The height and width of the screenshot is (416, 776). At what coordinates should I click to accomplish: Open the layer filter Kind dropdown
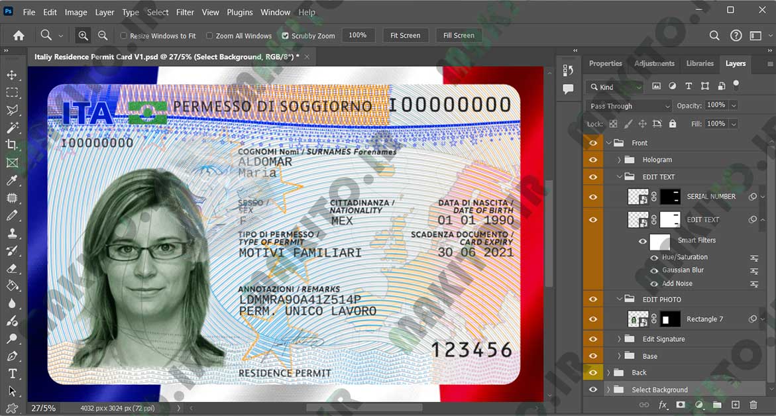pyautogui.click(x=616, y=87)
